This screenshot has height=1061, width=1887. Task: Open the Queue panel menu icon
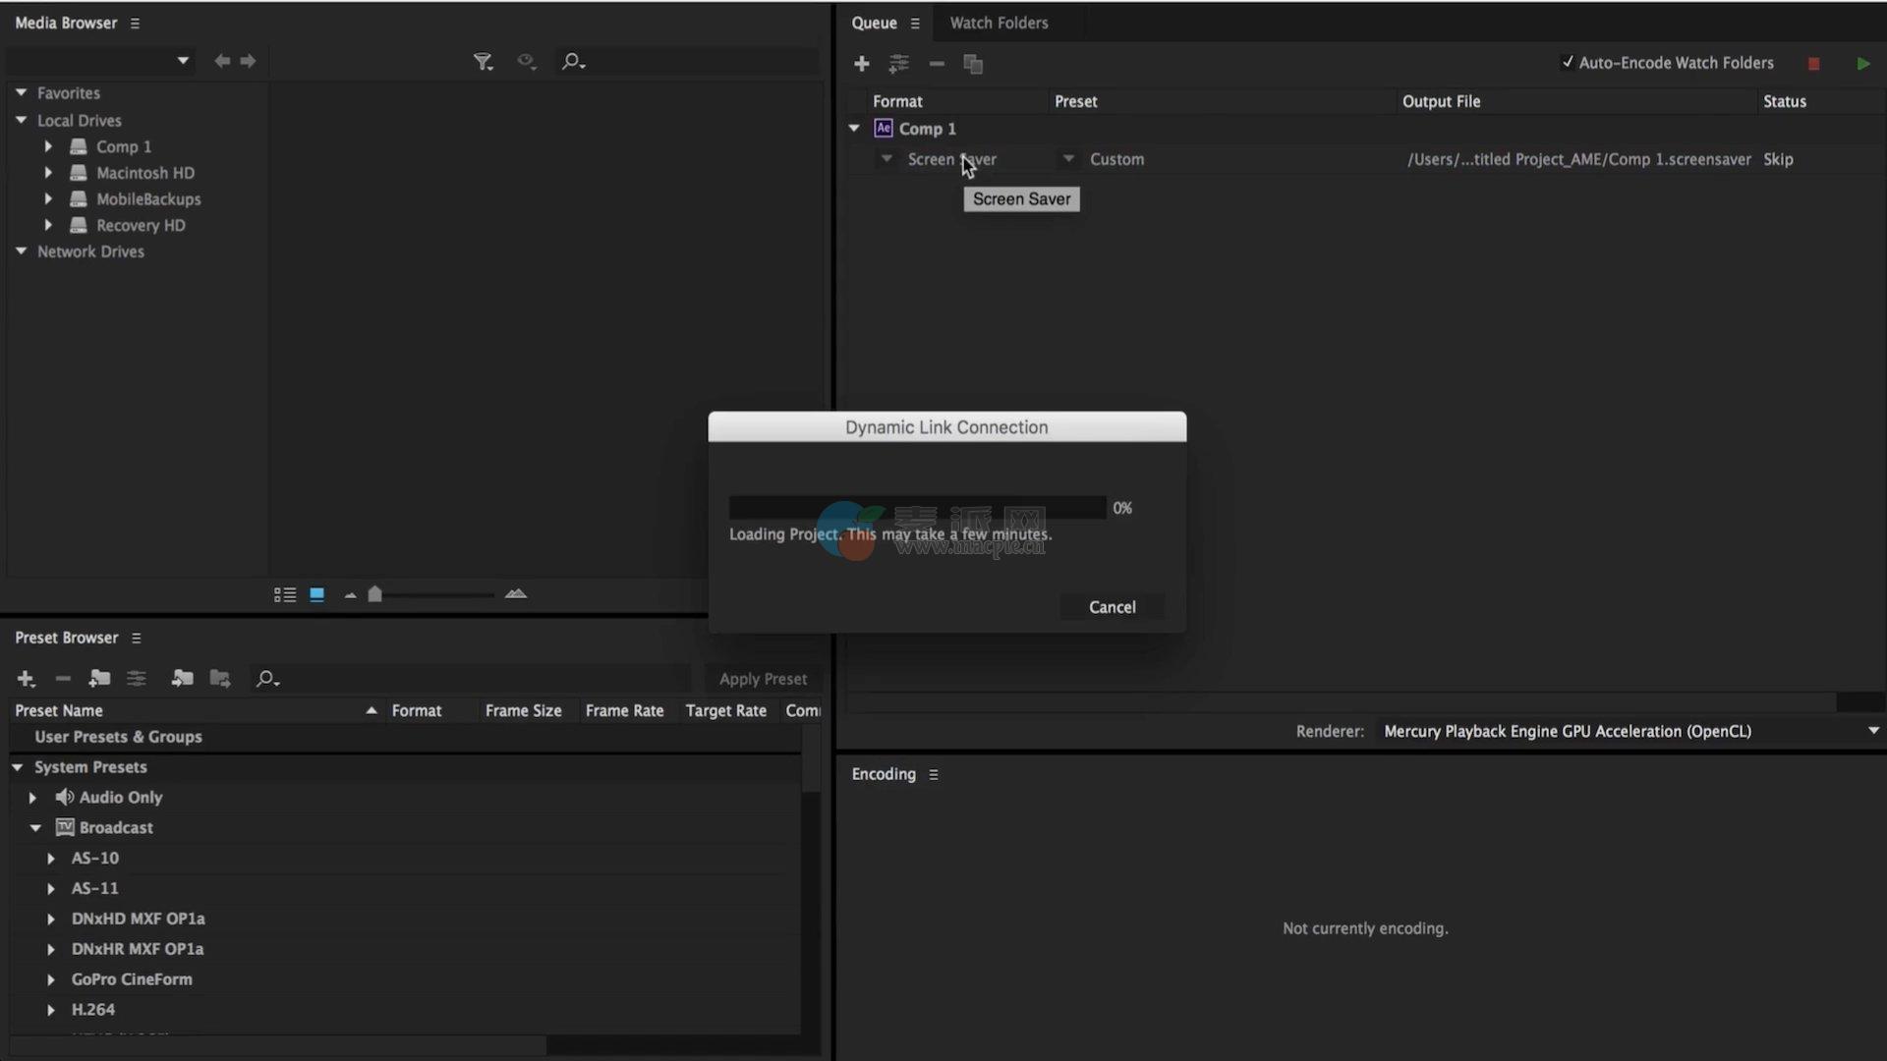915,24
